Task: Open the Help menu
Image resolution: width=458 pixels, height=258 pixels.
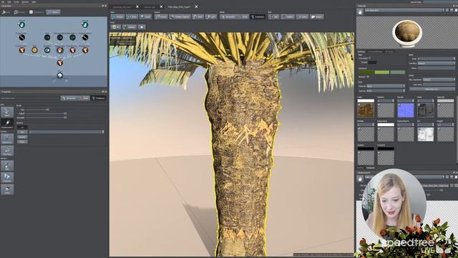Action: tap(34, 1)
